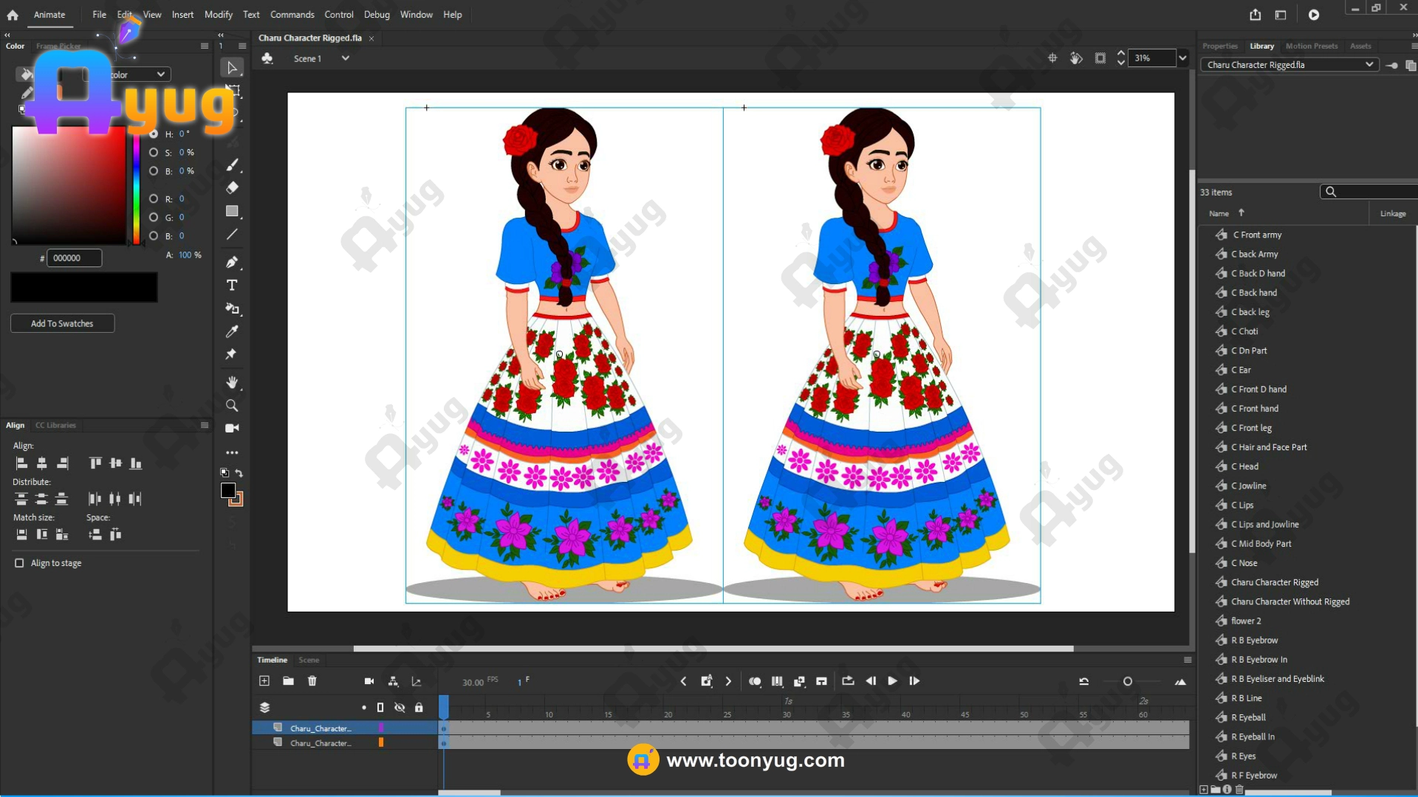Select the Eraser tool
1418x797 pixels.
[x=232, y=187]
